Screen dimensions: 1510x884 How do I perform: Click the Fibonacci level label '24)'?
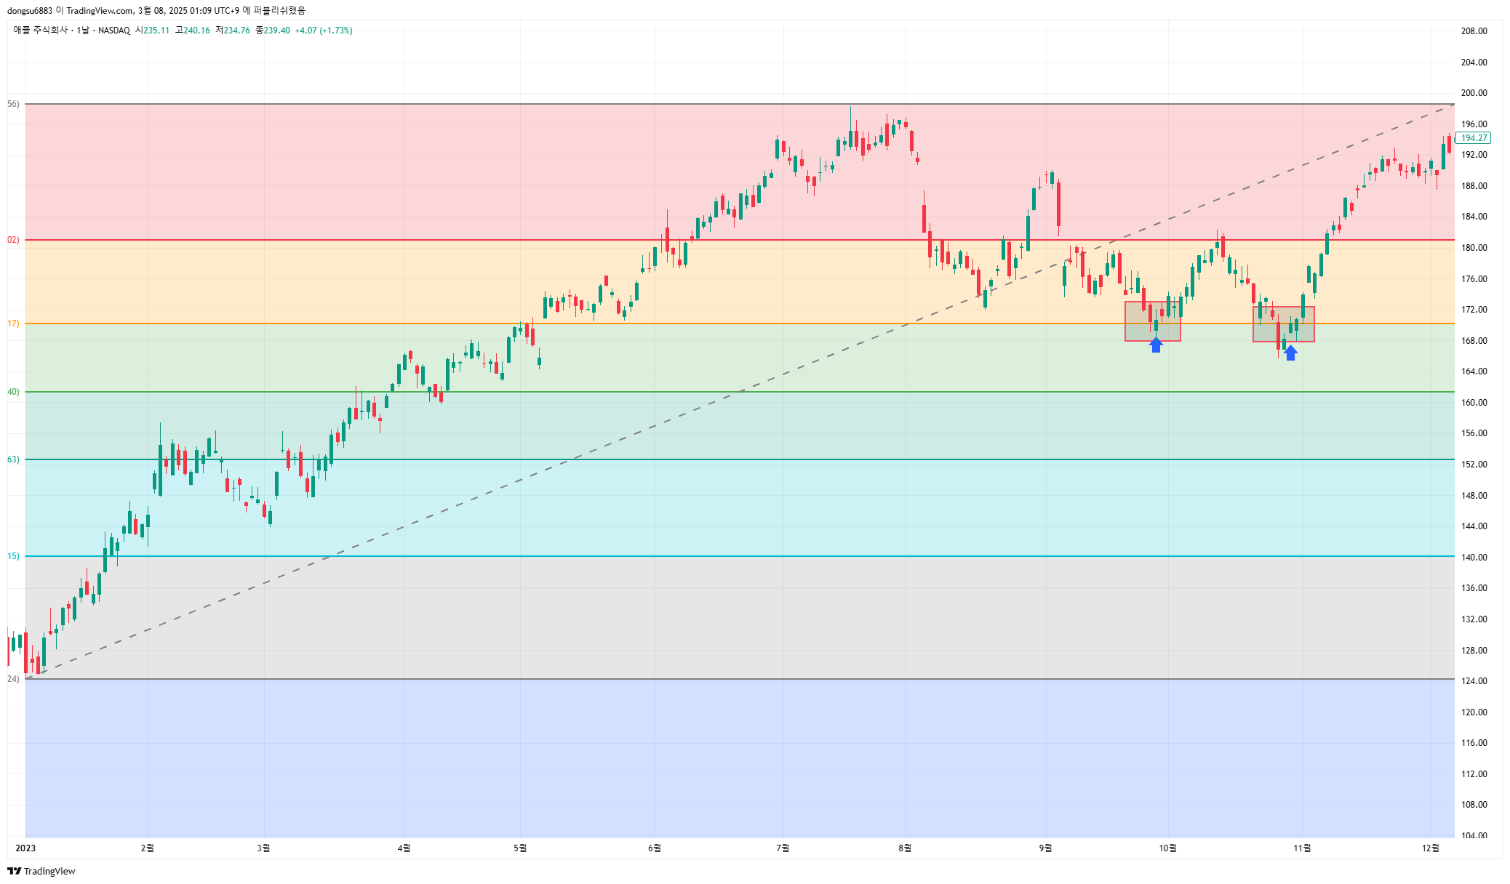(x=13, y=679)
